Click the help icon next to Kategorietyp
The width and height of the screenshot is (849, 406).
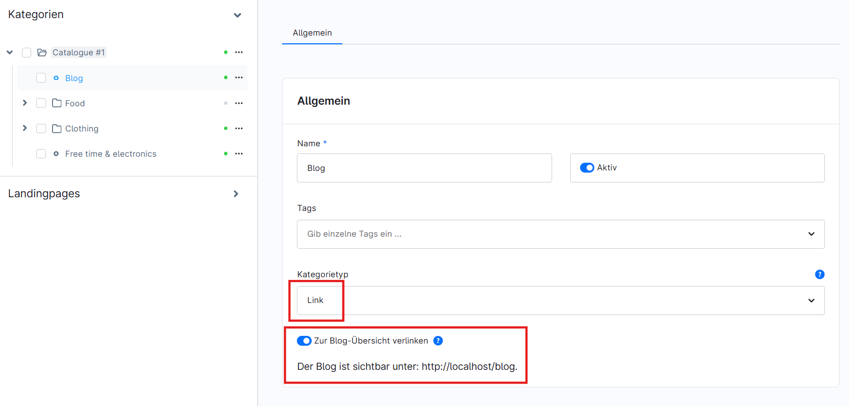click(819, 275)
